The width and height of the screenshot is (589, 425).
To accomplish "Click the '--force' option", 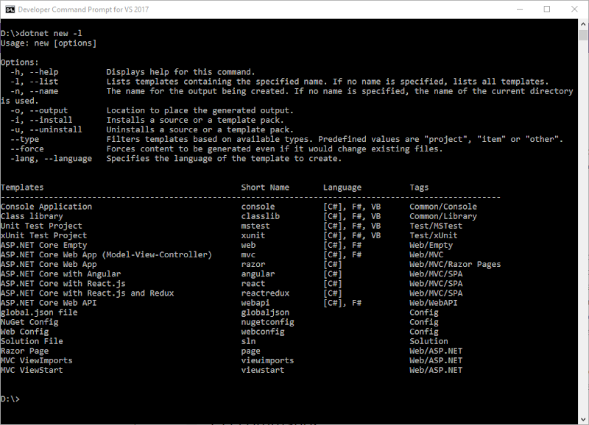I will [x=27, y=149].
